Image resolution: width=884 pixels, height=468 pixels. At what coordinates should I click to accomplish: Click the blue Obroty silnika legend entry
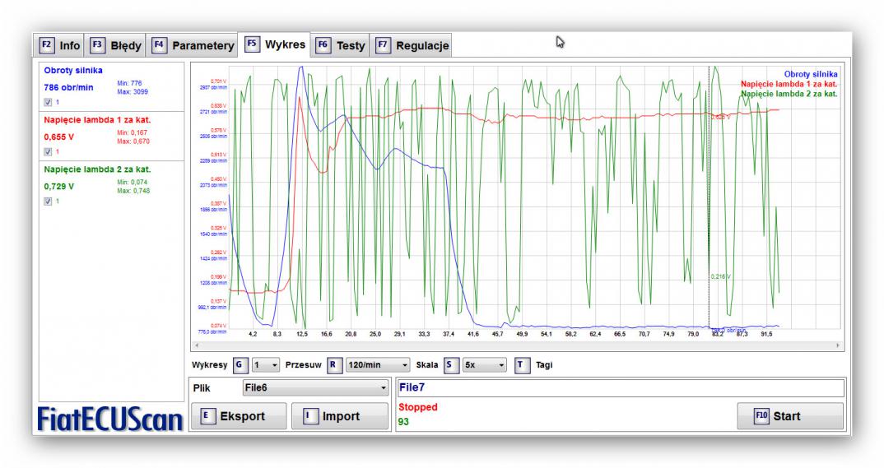(x=811, y=74)
